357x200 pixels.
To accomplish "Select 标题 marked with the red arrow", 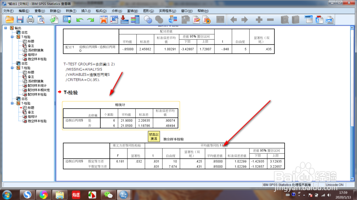I will click(31, 108).
